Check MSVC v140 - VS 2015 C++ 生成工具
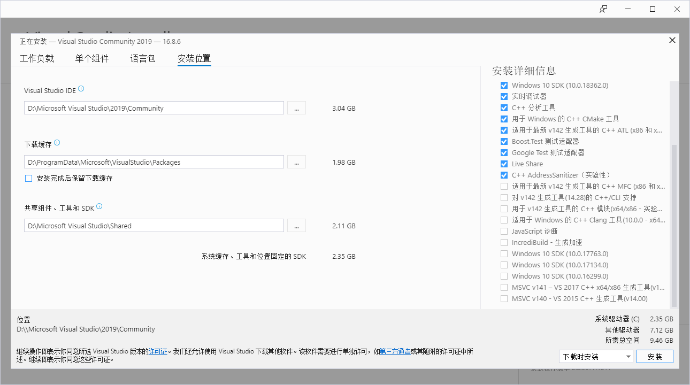This screenshot has width=690, height=385. point(504,299)
